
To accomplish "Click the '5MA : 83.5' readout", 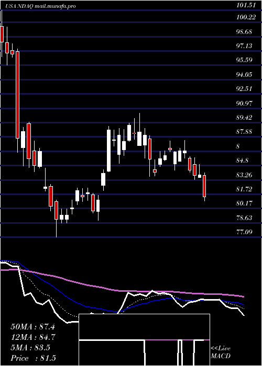I will click(30, 348).
